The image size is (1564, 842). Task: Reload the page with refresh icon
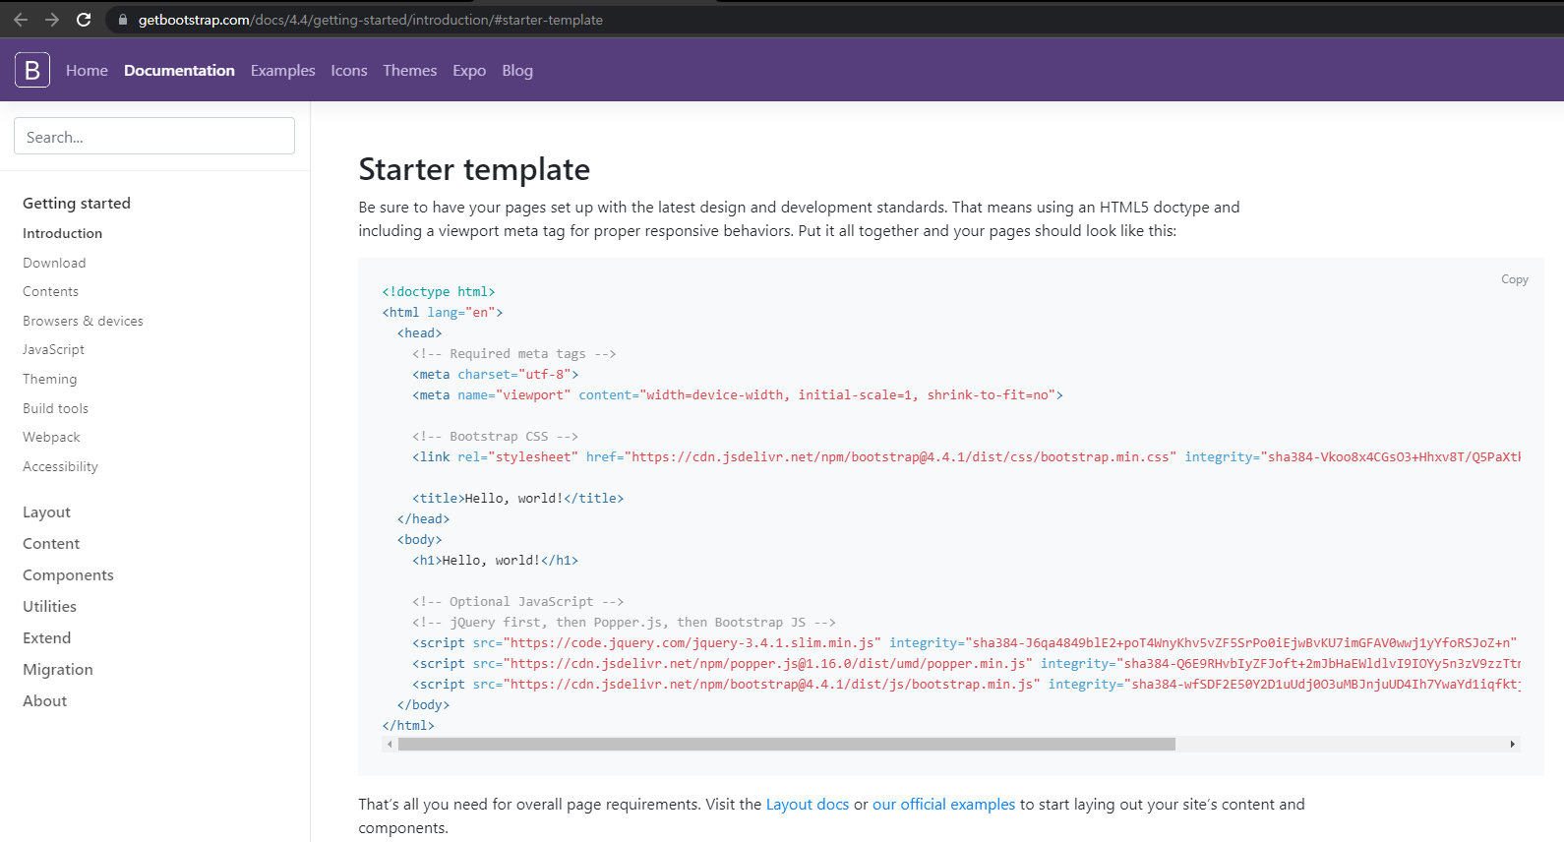point(84,20)
